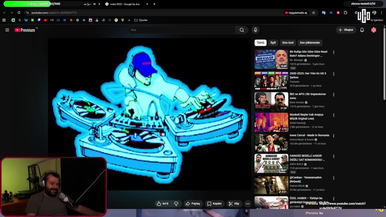Image resolution: width=386 pixels, height=217 pixels.
Task: Like the video (64 B)
Action: pos(163,204)
